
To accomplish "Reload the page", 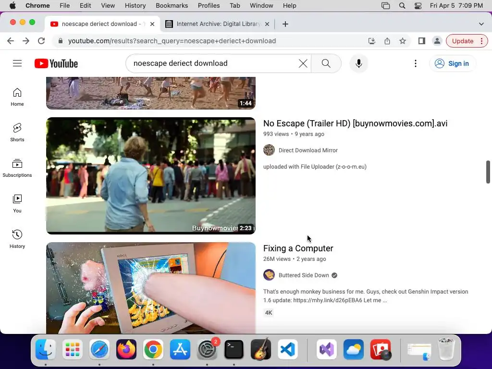I will tap(41, 41).
